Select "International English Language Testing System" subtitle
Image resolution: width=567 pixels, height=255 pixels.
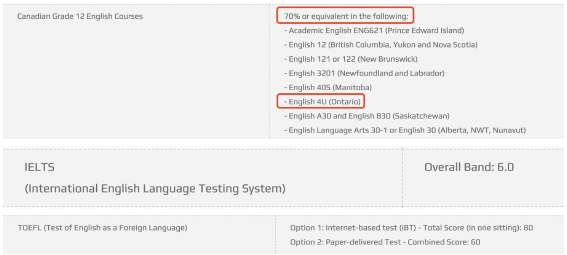tap(155, 189)
